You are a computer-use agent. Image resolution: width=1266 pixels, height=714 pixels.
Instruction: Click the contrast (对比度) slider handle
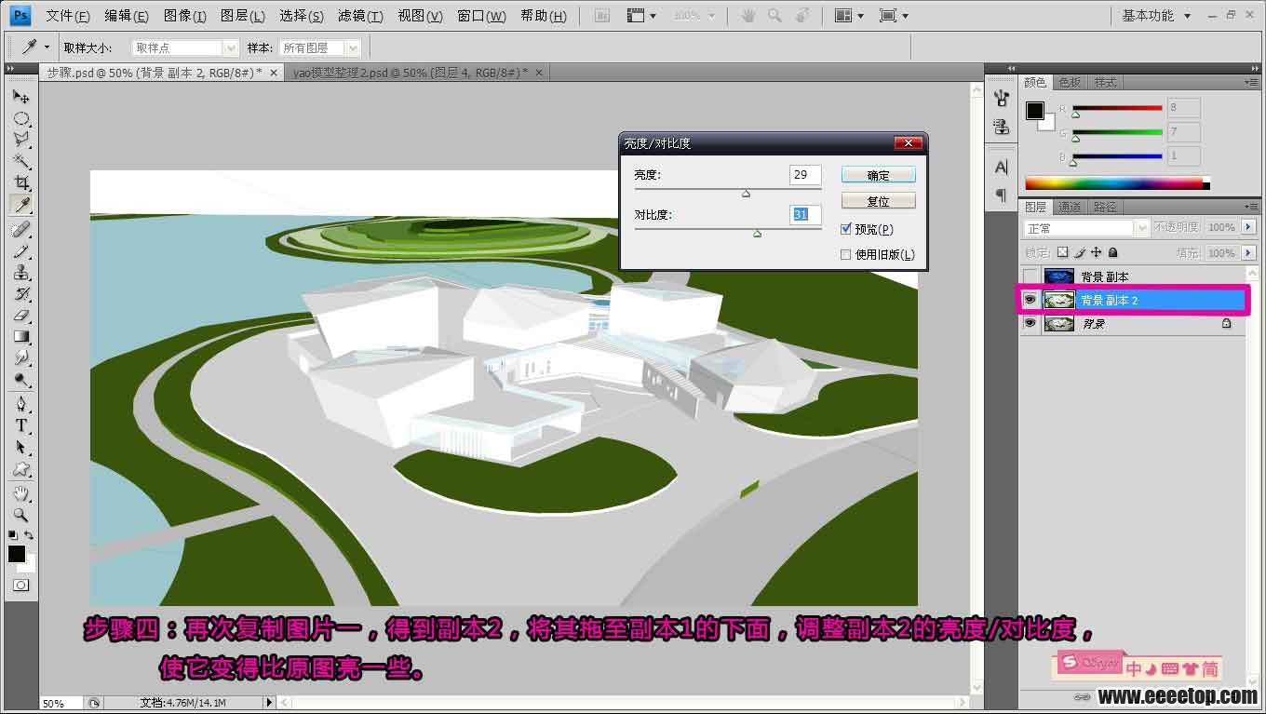(757, 234)
